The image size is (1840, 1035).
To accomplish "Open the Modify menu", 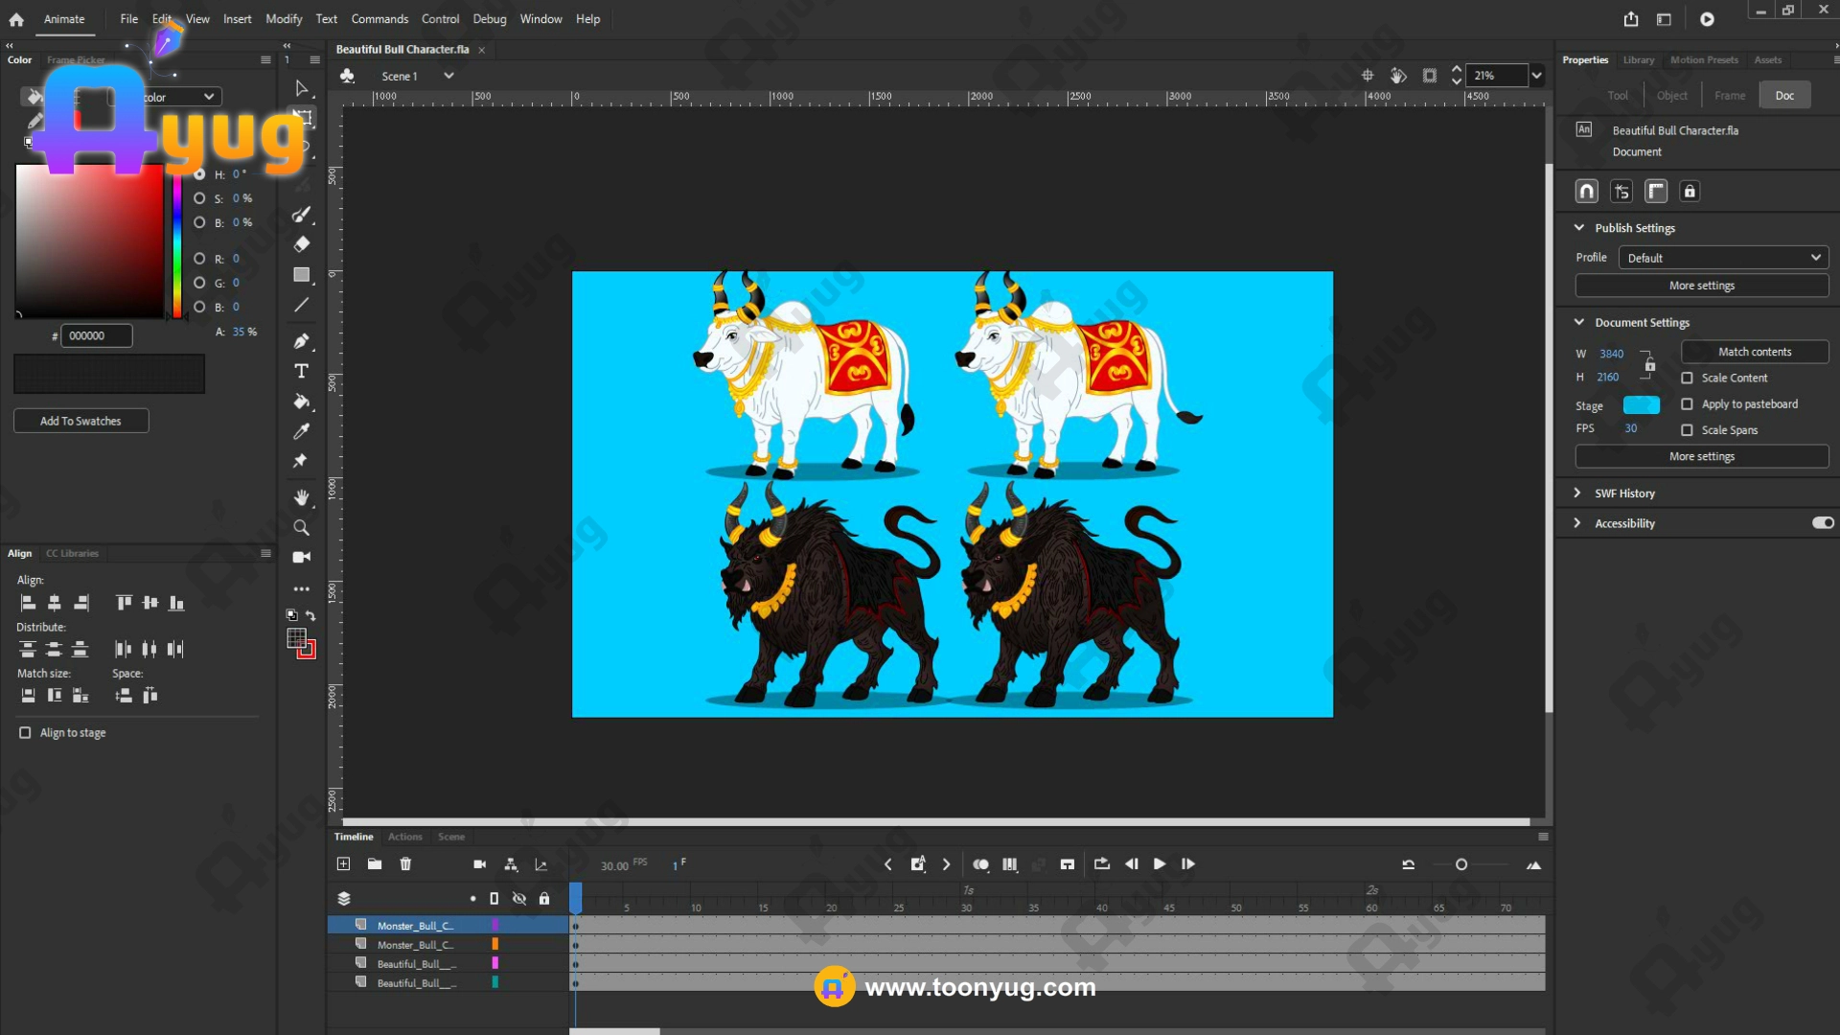I will [x=284, y=19].
